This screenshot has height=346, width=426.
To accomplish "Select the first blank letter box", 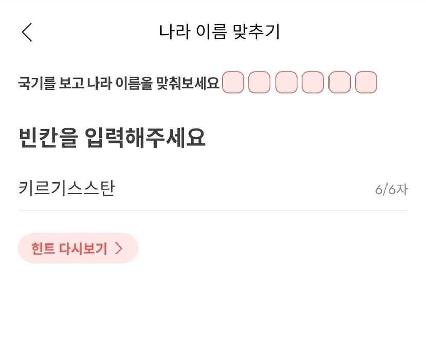I will 233,83.
